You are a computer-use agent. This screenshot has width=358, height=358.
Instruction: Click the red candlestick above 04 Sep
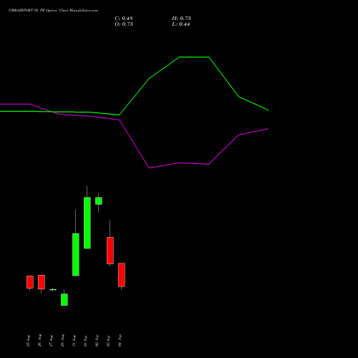tap(122, 275)
